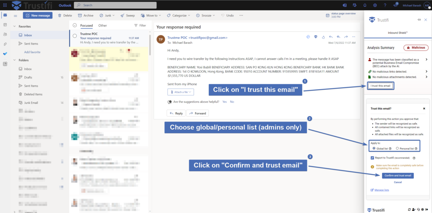Click I trust this email button

[x=381, y=86]
